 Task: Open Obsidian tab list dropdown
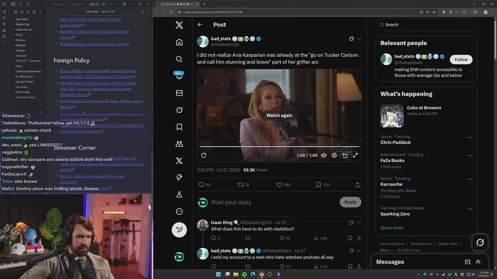[117, 4]
